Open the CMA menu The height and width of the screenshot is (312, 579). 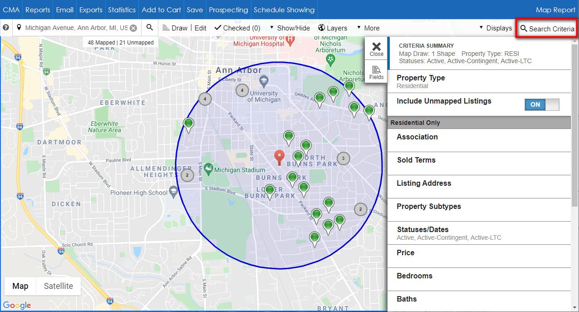11,10
